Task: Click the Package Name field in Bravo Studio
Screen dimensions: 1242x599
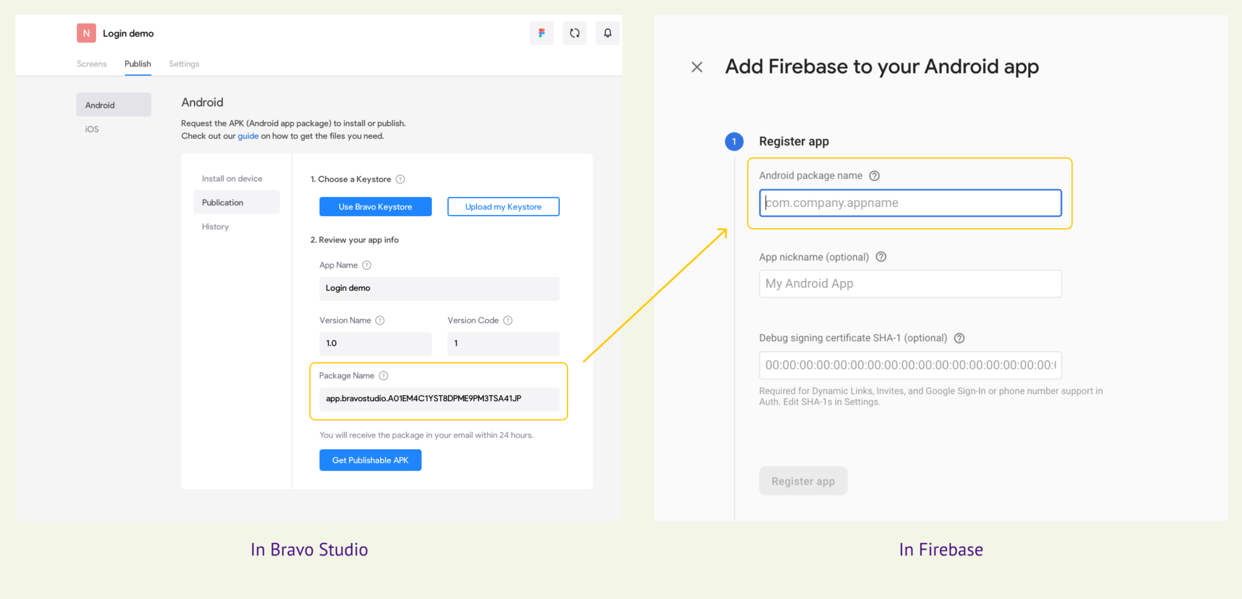Action: pyautogui.click(x=439, y=399)
